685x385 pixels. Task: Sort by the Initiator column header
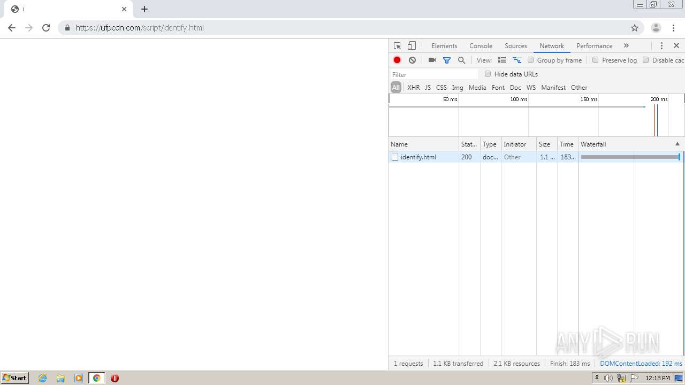(x=519, y=144)
